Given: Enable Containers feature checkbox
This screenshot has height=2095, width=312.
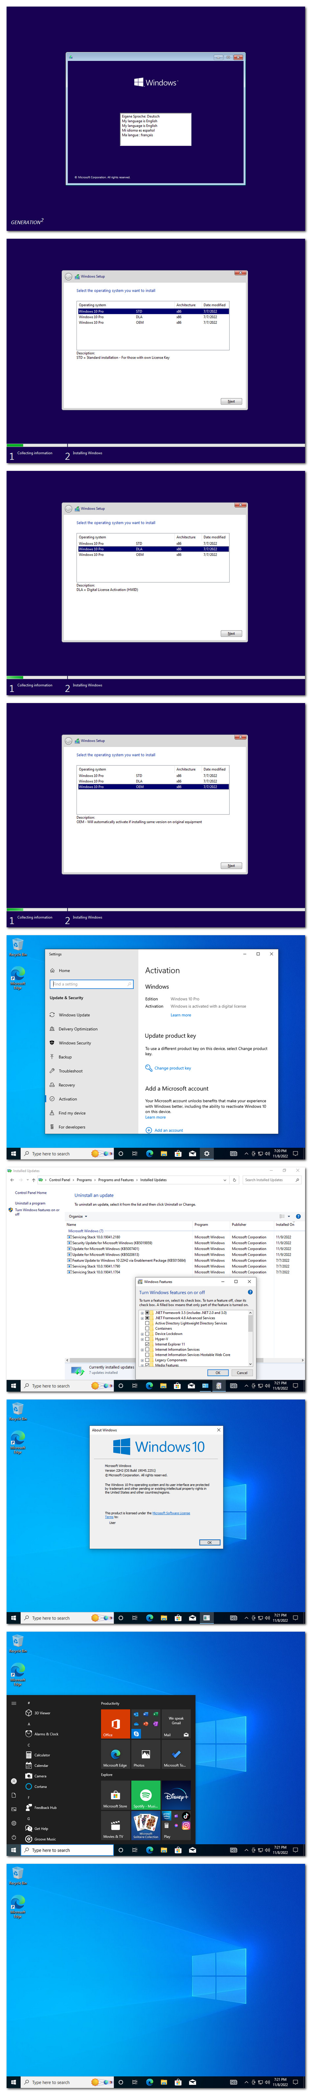Looking at the screenshot, I should (147, 1329).
